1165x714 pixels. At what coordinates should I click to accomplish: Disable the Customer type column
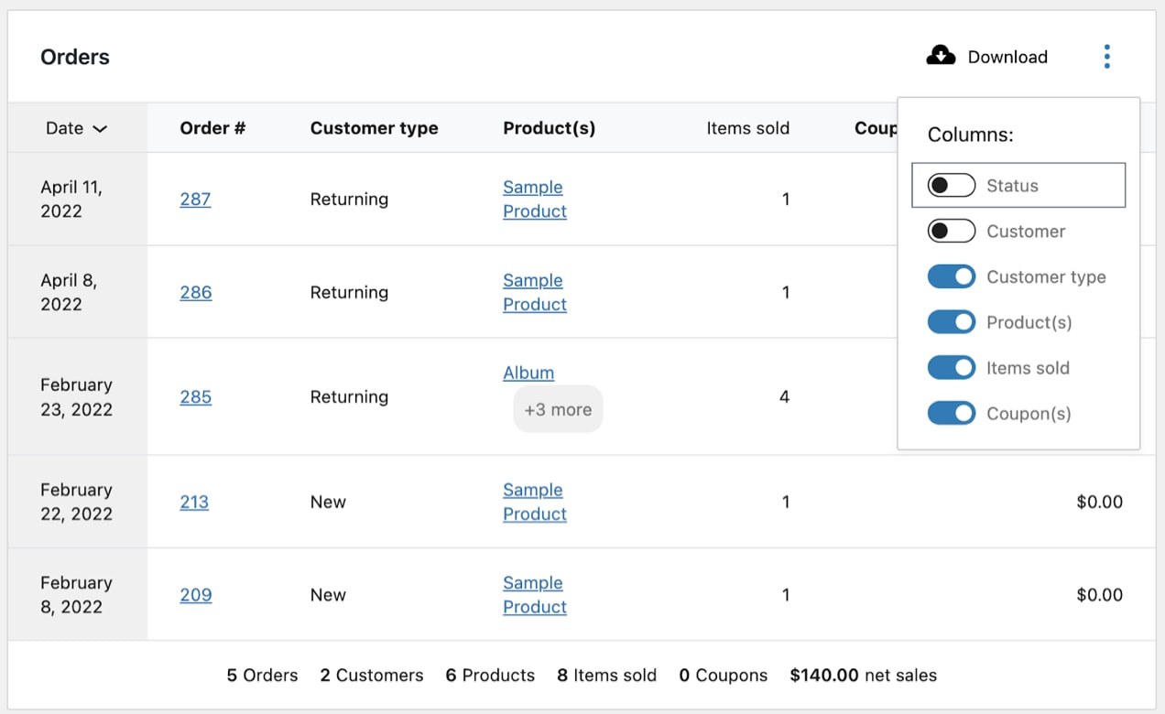951,276
